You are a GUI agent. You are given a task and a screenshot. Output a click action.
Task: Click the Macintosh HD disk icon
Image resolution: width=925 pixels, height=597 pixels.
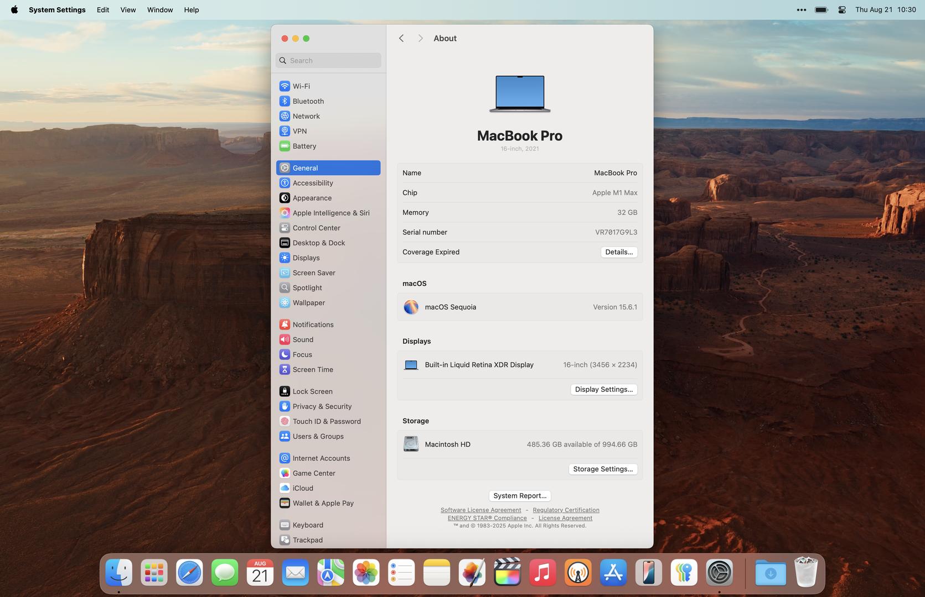(411, 444)
